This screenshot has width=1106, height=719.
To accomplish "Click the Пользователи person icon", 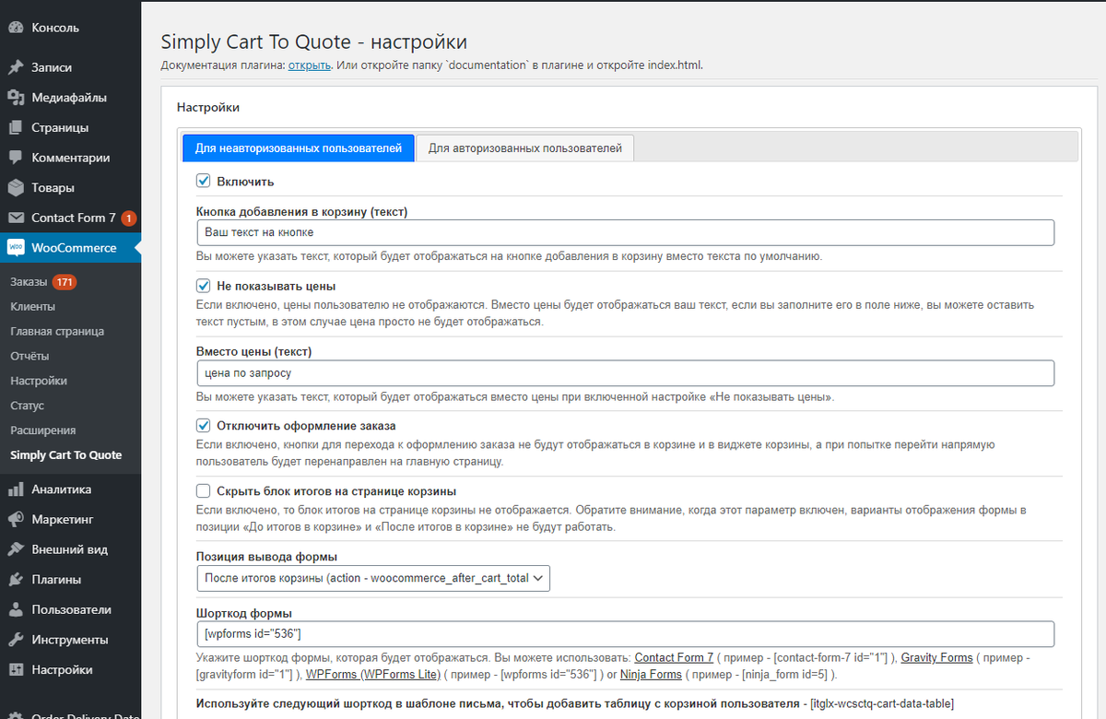I will click(x=16, y=609).
